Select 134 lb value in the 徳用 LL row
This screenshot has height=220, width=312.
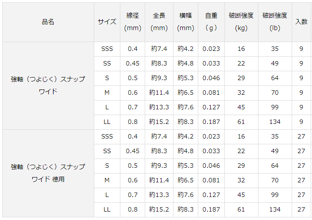[274, 209]
